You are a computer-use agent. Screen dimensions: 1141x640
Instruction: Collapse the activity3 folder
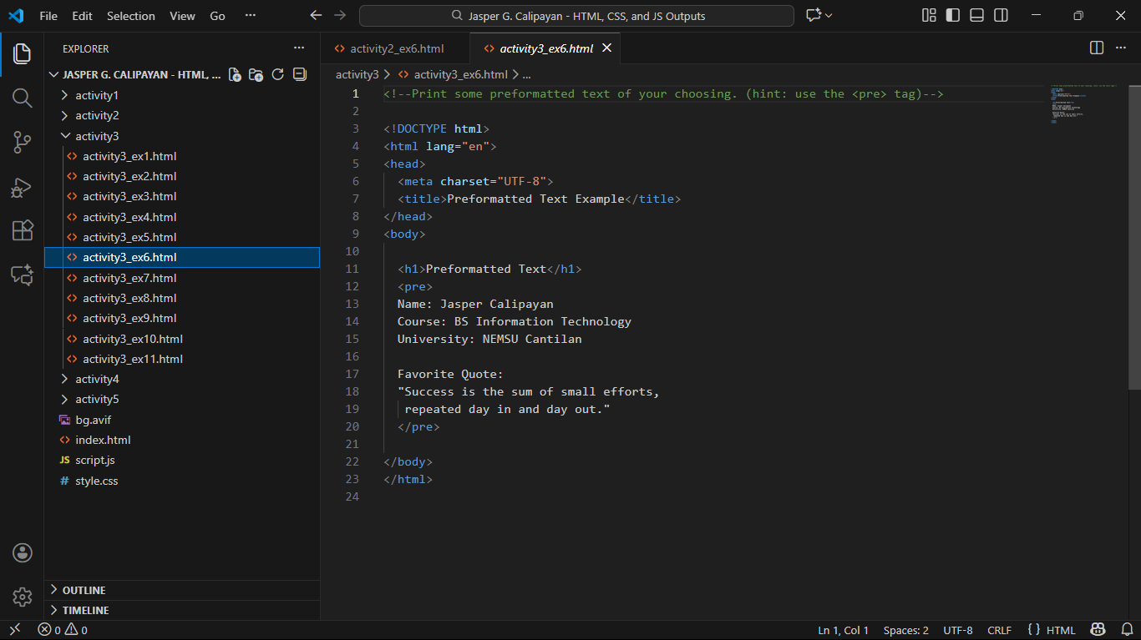click(97, 136)
